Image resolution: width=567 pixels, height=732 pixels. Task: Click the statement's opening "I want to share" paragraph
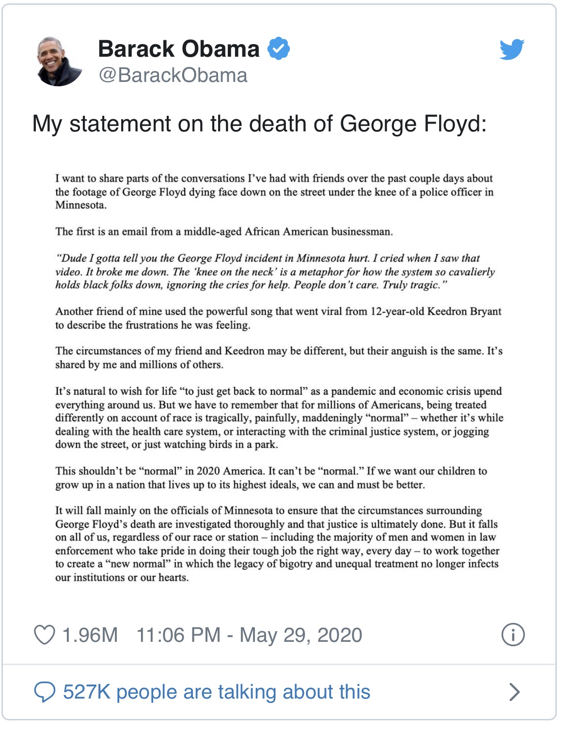pyautogui.click(x=274, y=192)
